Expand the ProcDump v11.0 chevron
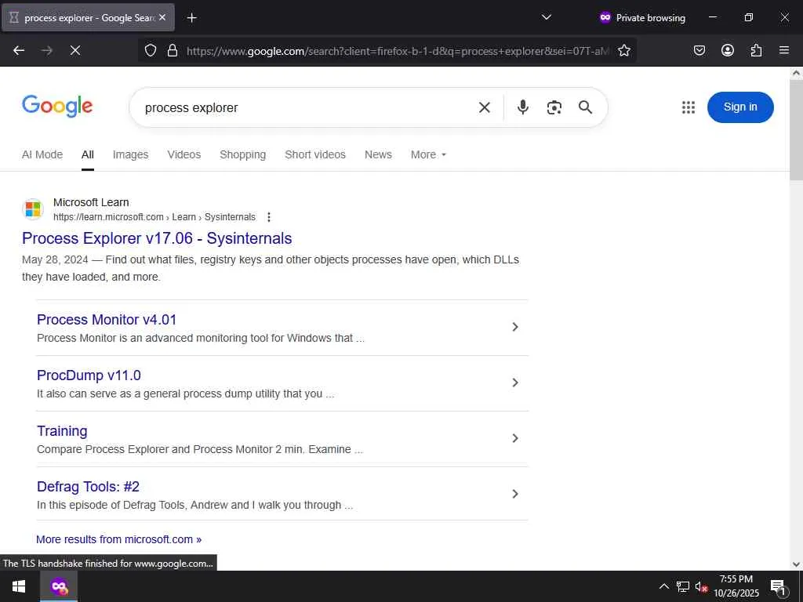Screen dimensions: 803x602 [515, 383]
